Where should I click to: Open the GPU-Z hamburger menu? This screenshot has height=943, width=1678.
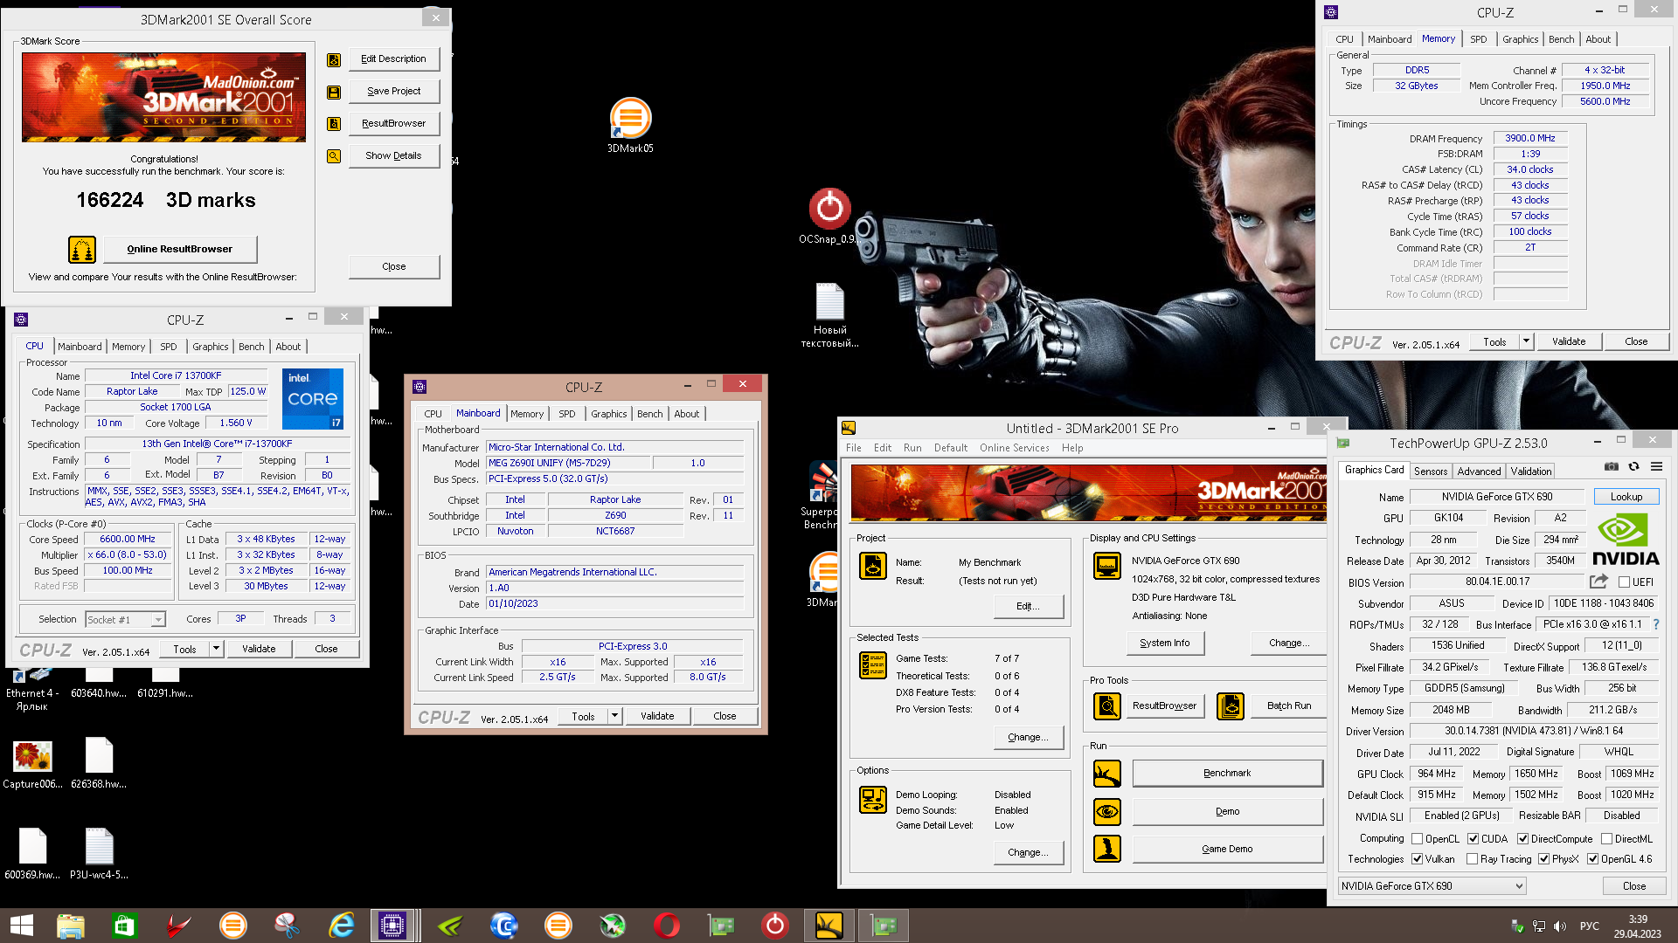1656,467
